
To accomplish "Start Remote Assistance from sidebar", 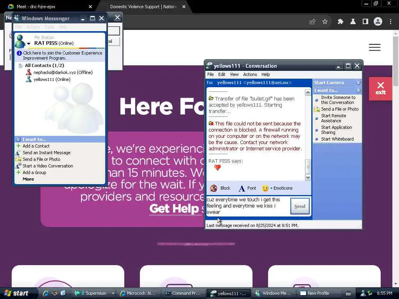I will (x=334, y=118).
